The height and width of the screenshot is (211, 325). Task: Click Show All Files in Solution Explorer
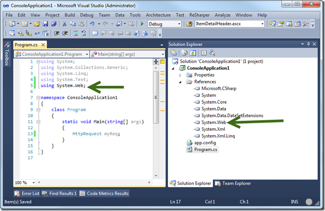coord(185,53)
